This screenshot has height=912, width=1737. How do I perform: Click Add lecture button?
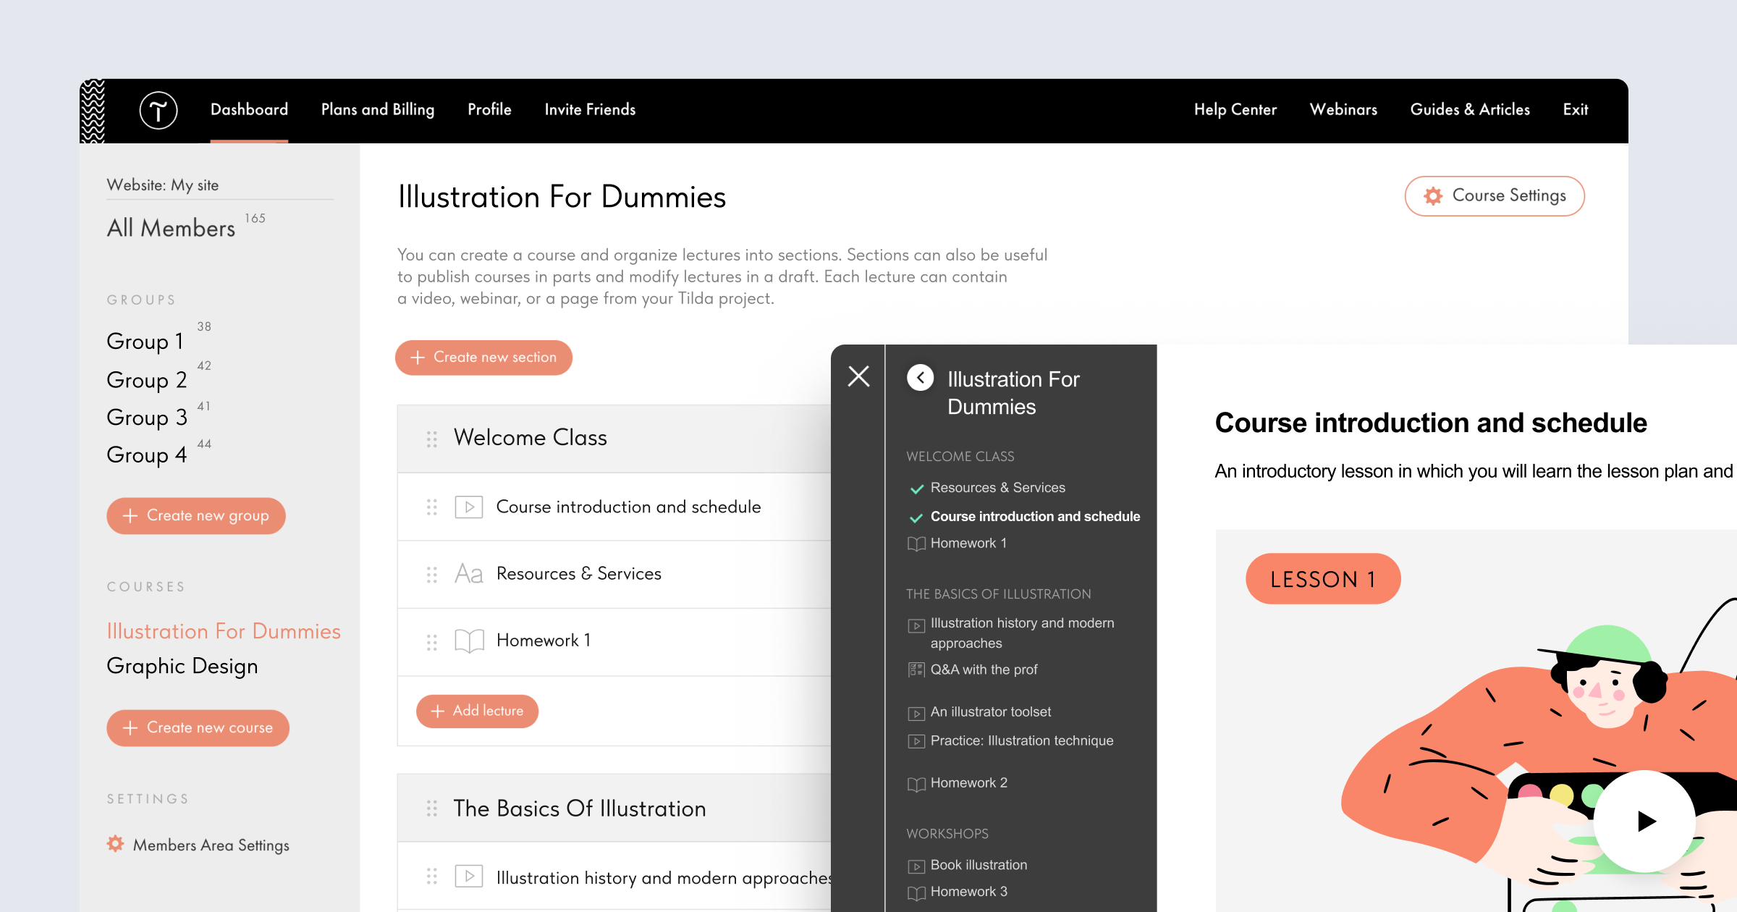[477, 711]
